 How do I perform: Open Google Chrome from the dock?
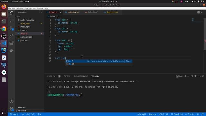[x=4, y=29]
